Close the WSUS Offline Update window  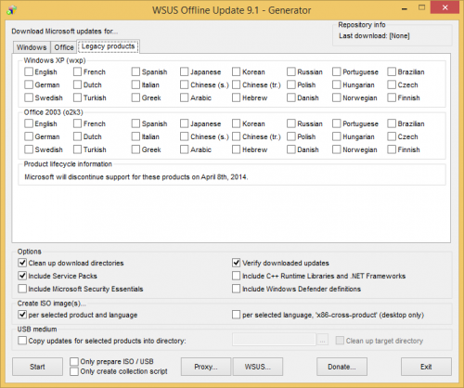click(x=445, y=7)
